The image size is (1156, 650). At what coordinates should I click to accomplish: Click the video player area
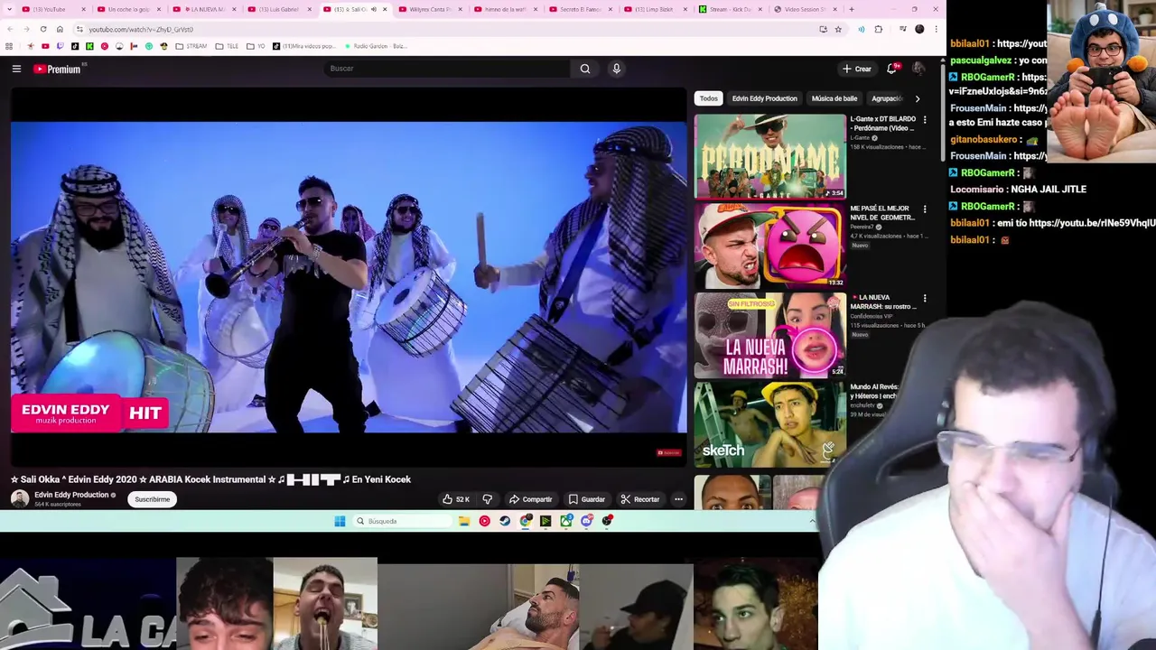click(349, 277)
